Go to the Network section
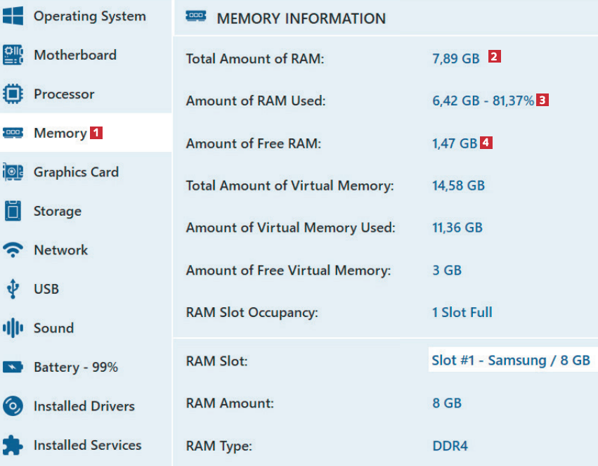The width and height of the screenshot is (598, 466). pos(60,250)
